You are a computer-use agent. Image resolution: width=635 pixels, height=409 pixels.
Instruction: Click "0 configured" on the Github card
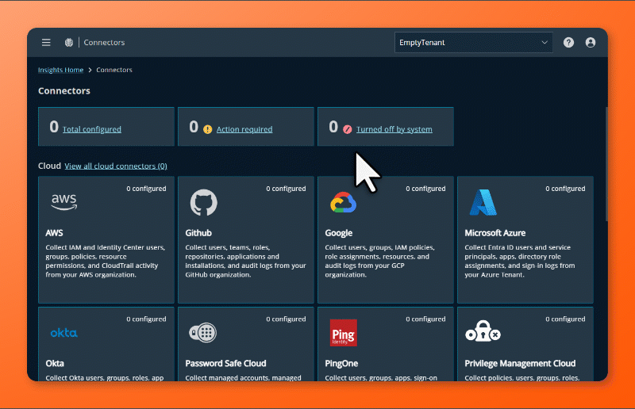click(x=286, y=189)
